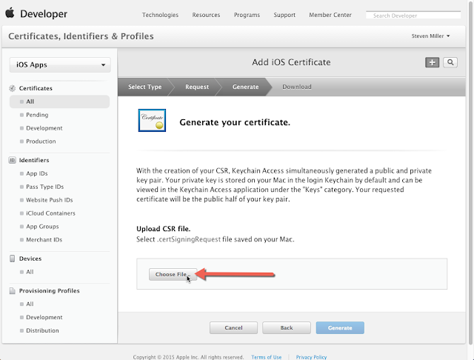Click the certificate illustration image
The width and height of the screenshot is (474, 360).
[152, 120]
